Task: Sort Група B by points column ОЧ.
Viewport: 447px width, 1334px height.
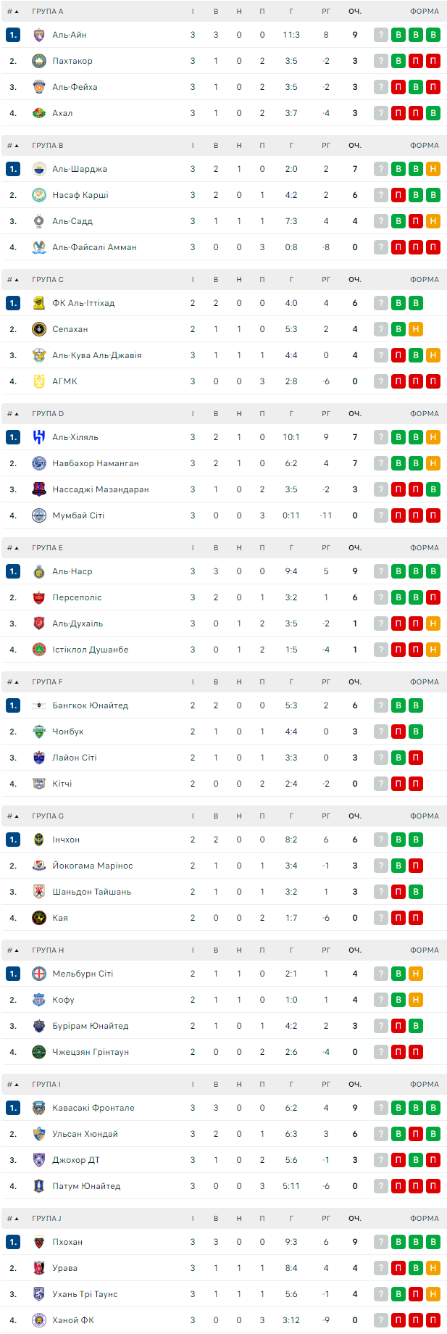Action: 355,146
